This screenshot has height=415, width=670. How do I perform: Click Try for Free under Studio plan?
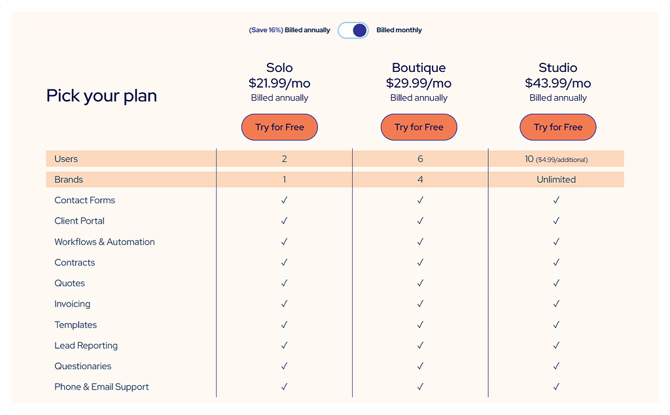[x=558, y=127]
